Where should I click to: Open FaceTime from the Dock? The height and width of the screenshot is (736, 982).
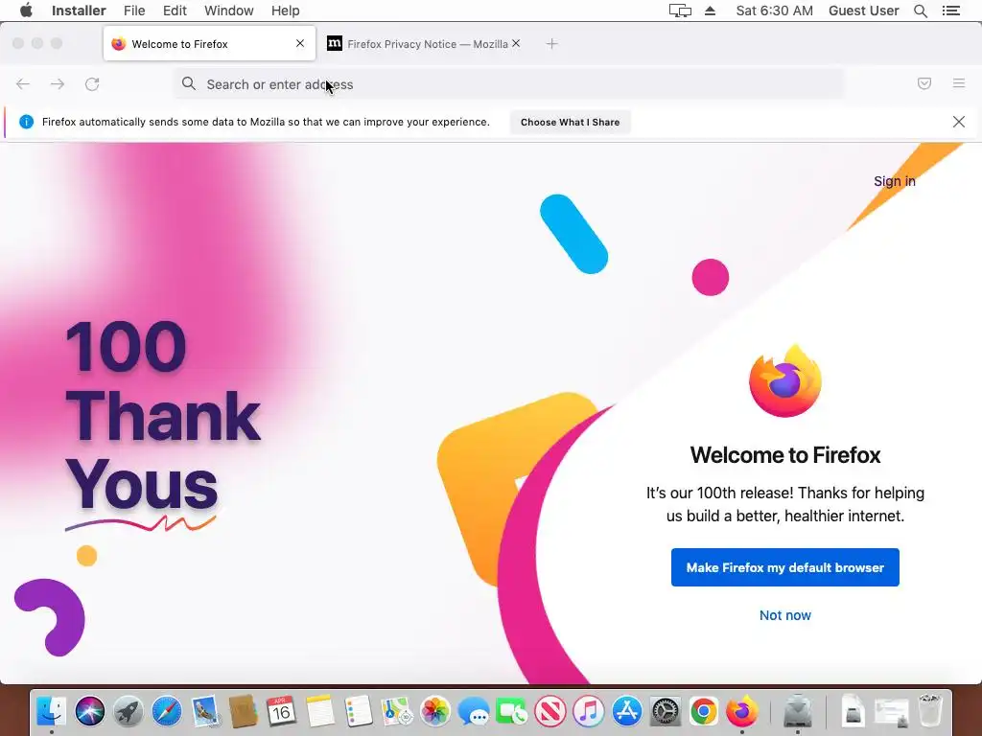(512, 711)
